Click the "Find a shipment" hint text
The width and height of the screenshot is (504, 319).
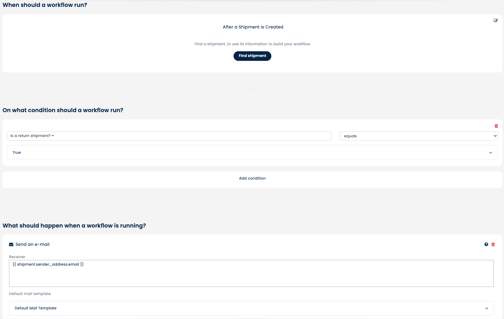pos(252,44)
